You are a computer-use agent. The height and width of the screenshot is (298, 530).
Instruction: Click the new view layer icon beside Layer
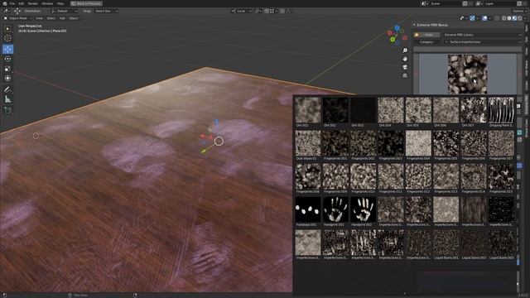click(x=519, y=3)
